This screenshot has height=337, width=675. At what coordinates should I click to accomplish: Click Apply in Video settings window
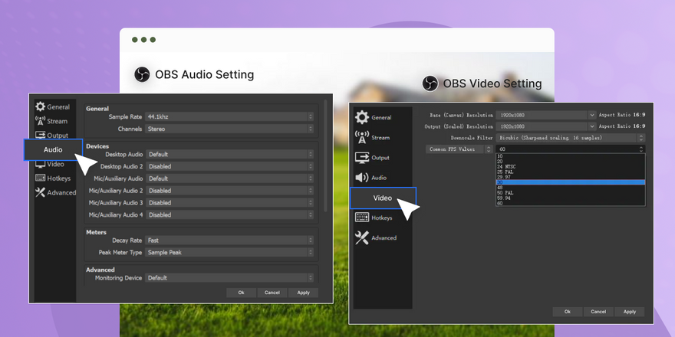(x=630, y=312)
